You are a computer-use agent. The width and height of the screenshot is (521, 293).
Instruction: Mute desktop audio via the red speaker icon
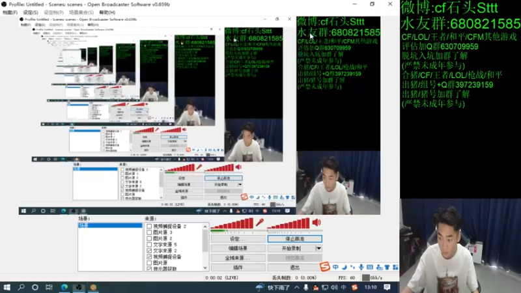tap(317, 223)
